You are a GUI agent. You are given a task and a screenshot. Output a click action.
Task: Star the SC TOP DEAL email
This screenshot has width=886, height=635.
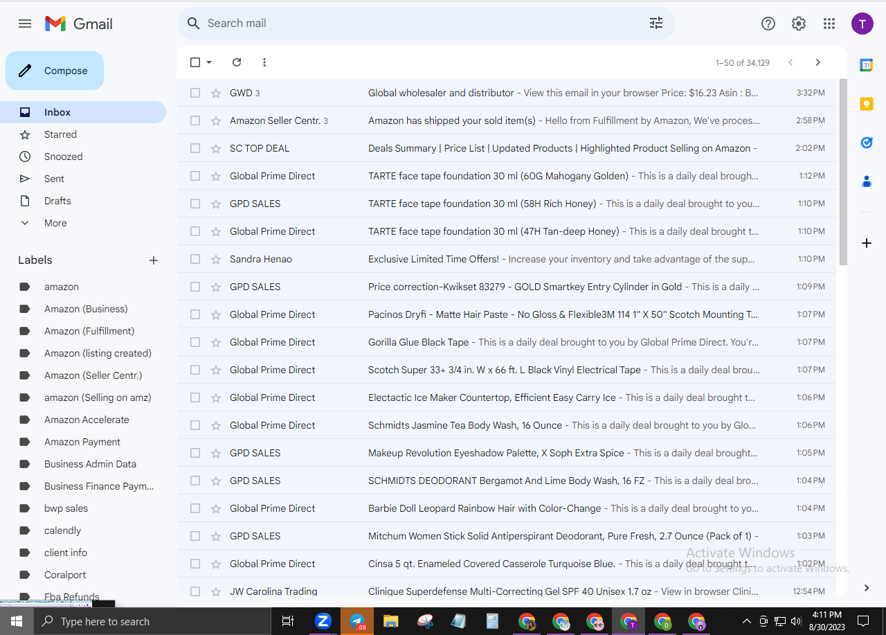pos(216,148)
